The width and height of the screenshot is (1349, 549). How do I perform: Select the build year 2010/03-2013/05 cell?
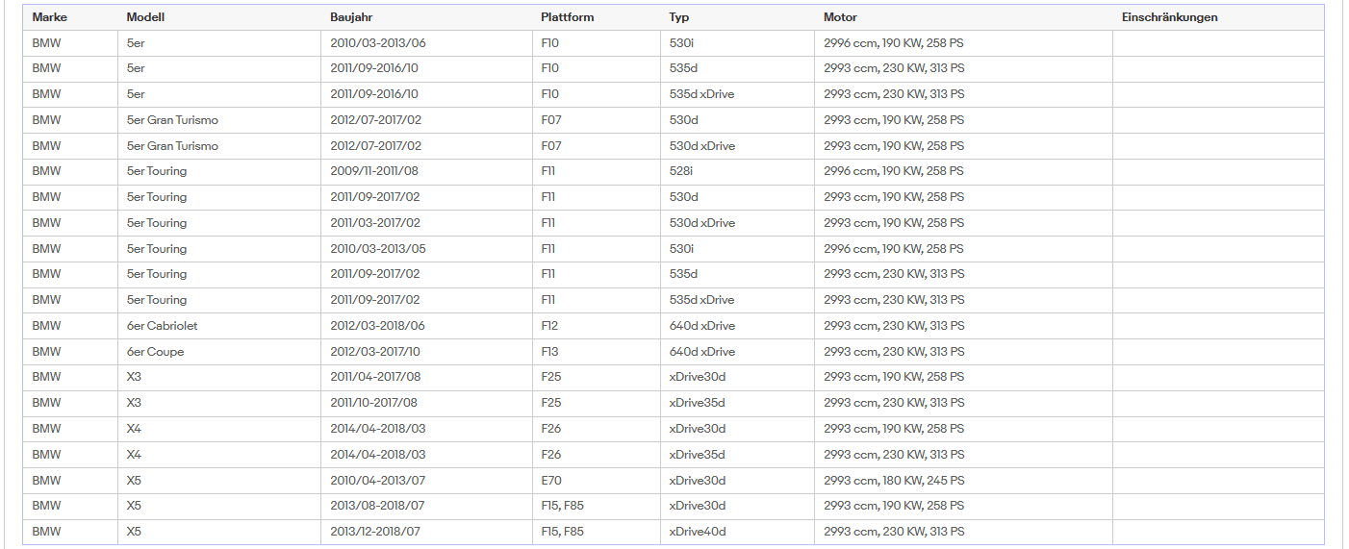[426, 249]
